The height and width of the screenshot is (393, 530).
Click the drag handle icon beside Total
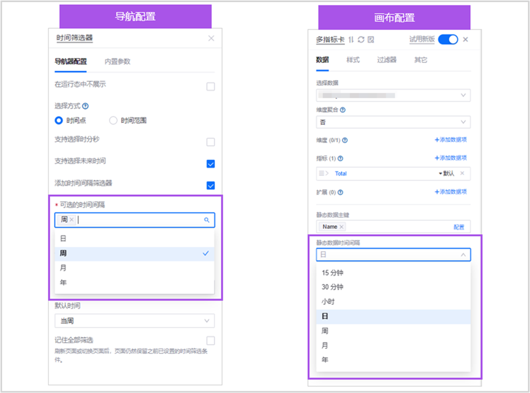[323, 173]
